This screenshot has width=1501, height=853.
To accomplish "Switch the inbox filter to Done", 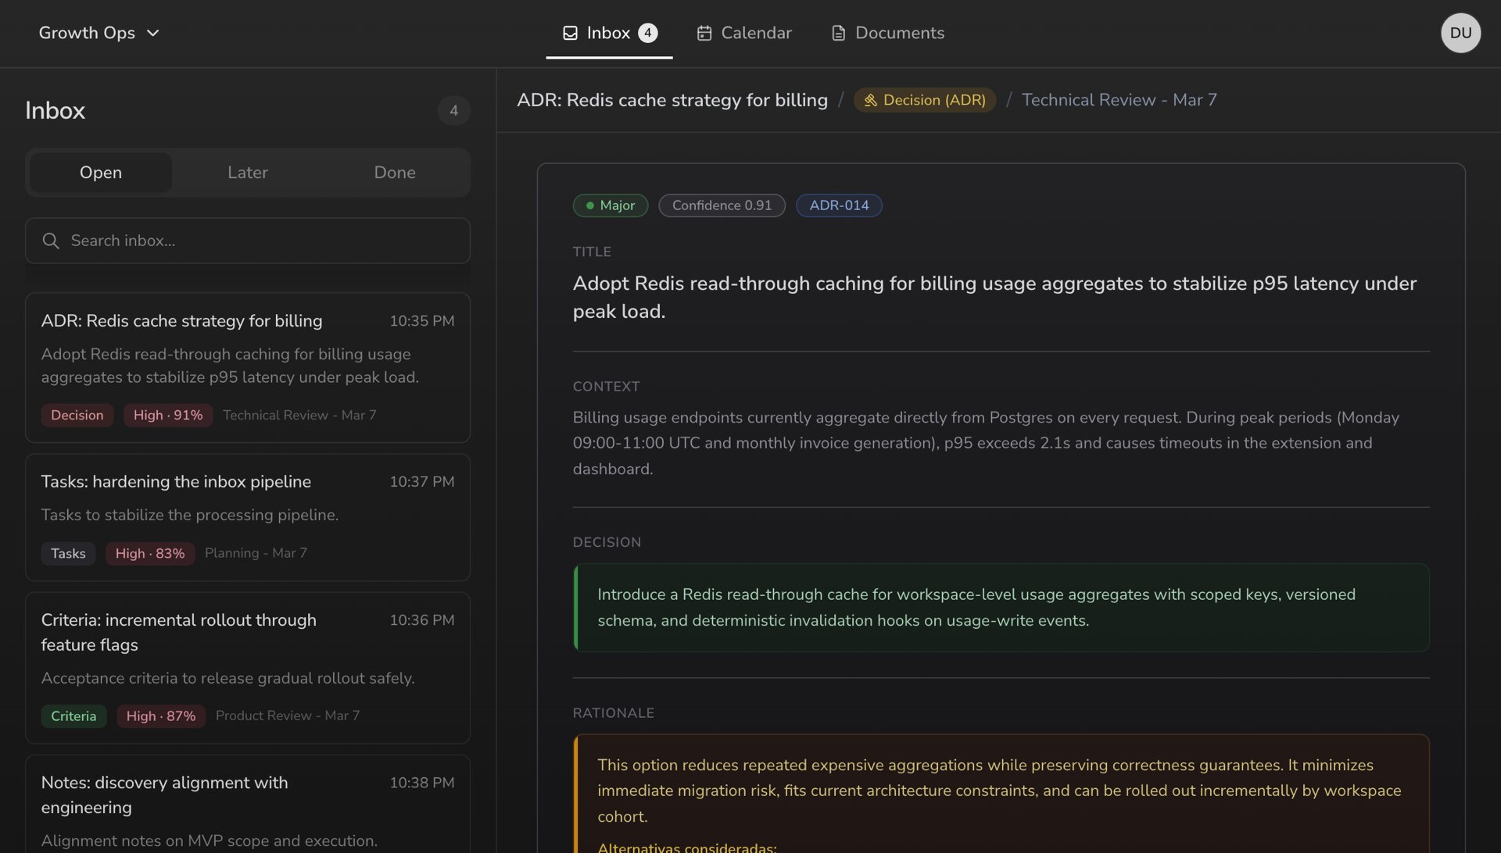I will [394, 173].
